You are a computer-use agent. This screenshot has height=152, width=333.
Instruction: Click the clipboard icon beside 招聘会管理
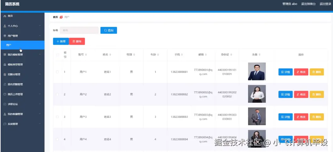(x=5, y=74)
